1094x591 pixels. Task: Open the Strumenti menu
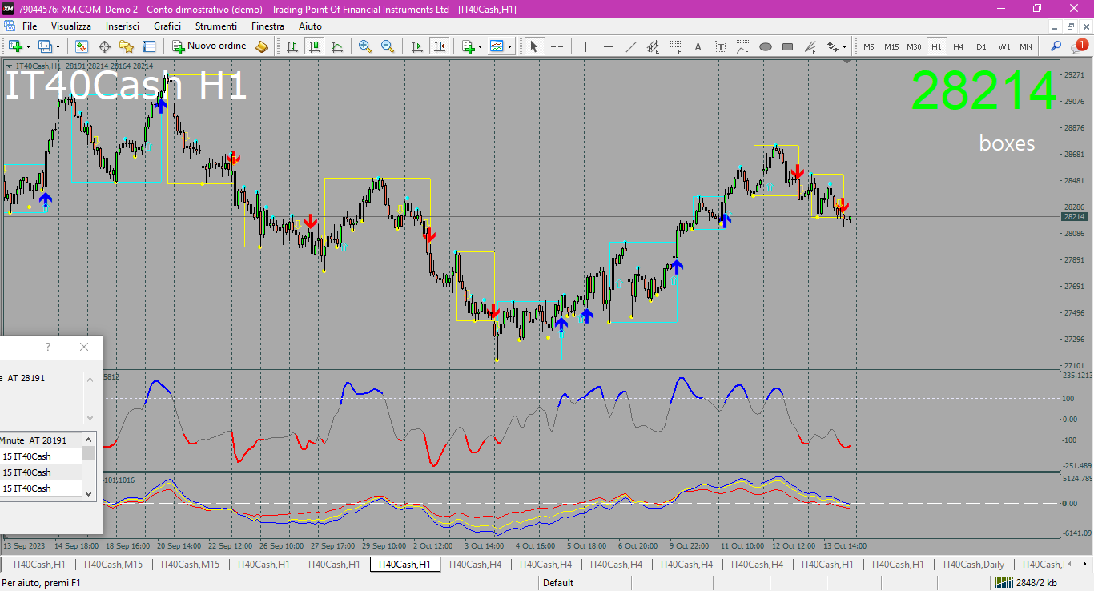[216, 26]
